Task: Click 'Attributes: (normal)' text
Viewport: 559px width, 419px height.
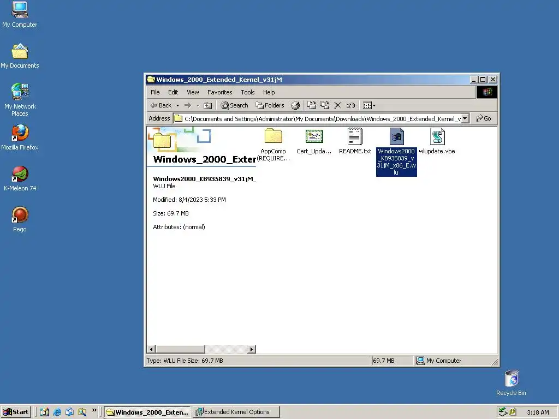Action: coord(179,227)
